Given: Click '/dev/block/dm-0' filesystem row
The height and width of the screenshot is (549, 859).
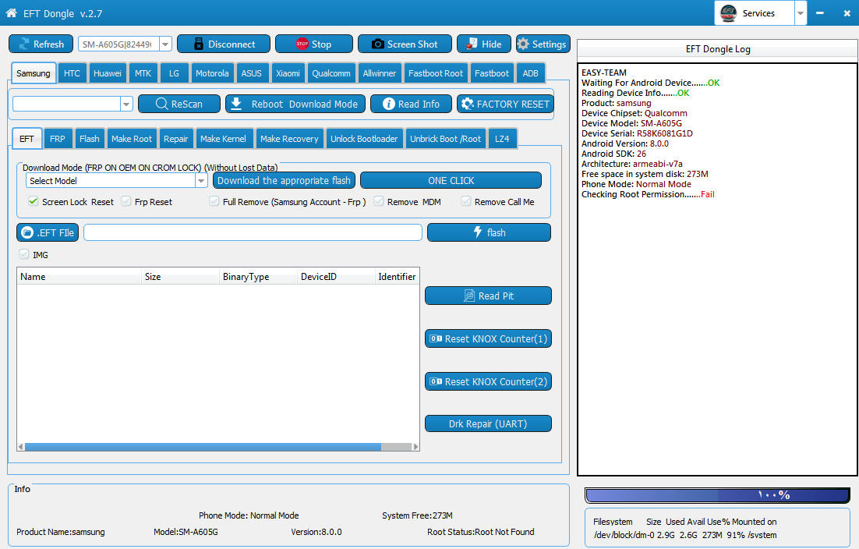Looking at the screenshot, I should pos(685,535).
